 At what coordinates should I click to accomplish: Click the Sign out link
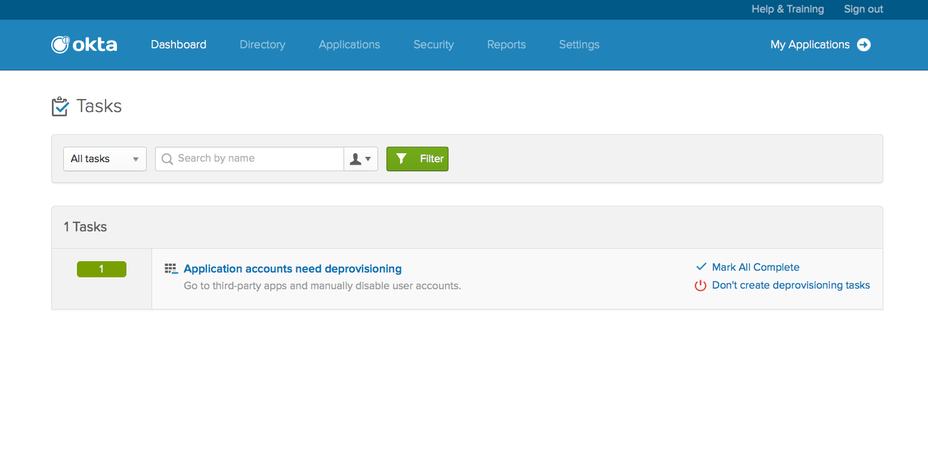(863, 9)
